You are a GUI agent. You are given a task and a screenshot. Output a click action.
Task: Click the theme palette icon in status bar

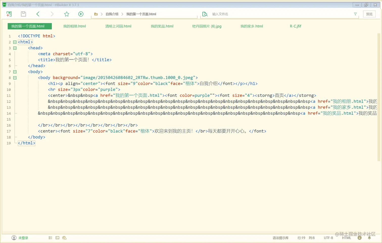tap(64, 238)
